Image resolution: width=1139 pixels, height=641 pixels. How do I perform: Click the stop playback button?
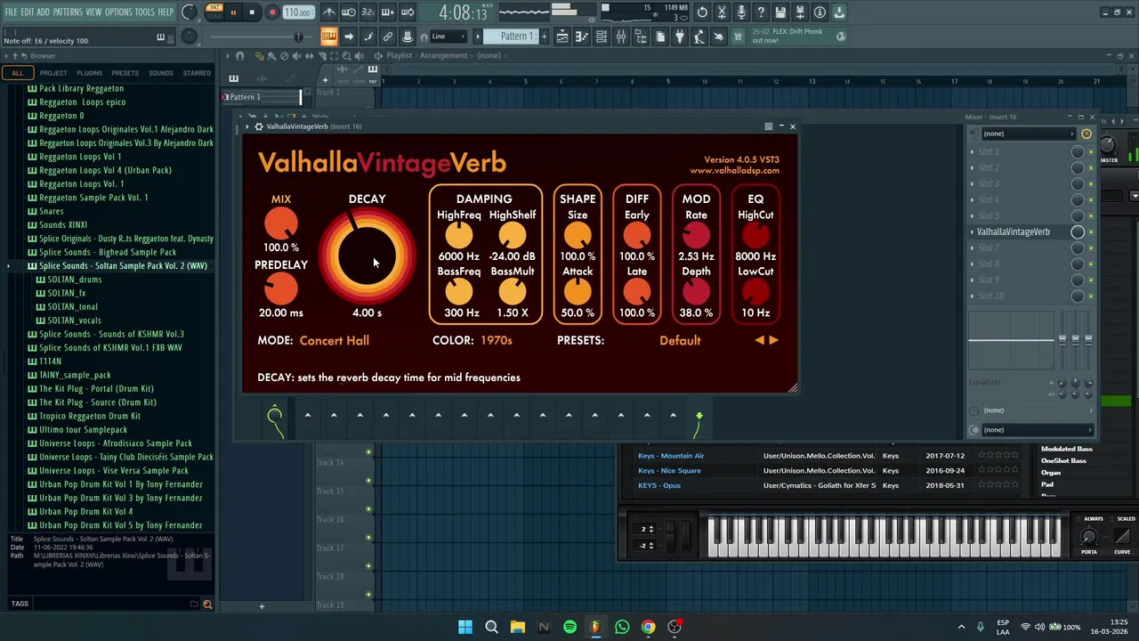(x=252, y=12)
